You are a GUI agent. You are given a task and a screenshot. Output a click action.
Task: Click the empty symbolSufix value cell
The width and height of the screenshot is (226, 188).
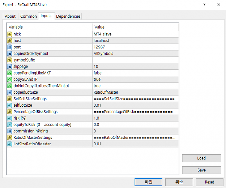pyautogui.click(x=135, y=60)
